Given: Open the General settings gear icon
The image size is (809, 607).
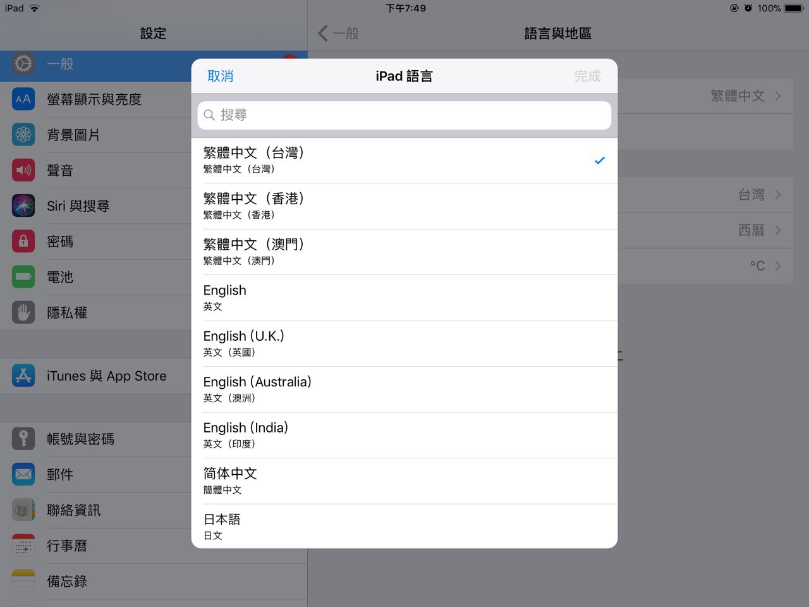Looking at the screenshot, I should (23, 64).
